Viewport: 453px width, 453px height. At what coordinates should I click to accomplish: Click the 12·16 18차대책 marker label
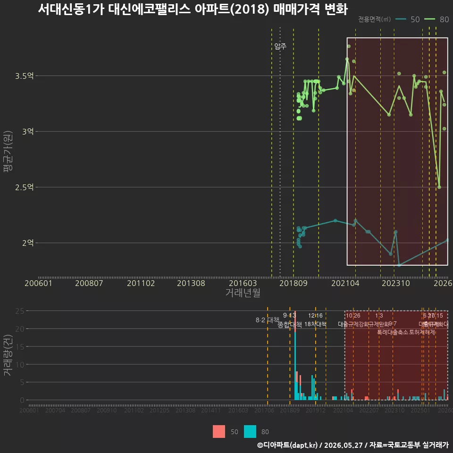315,320
